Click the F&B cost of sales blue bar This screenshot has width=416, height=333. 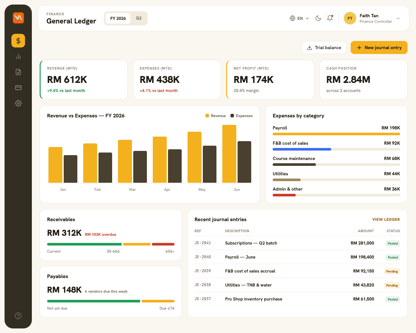[x=302, y=149]
